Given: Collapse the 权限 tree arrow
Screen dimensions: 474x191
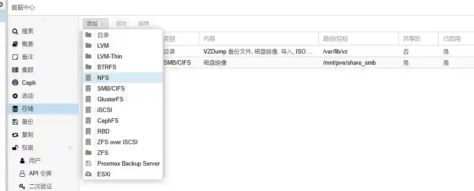Looking at the screenshot, I should (x=70, y=148).
